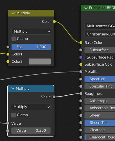Click the Specular Tint field
Screen dimensions: 115x141
pos(100,86)
